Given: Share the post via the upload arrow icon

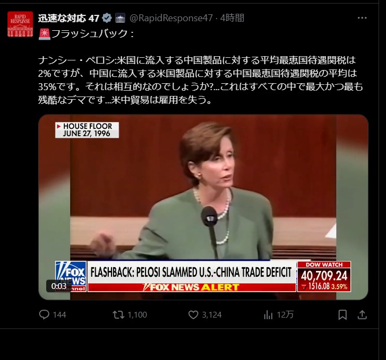Looking at the screenshot, I should click(x=362, y=315).
